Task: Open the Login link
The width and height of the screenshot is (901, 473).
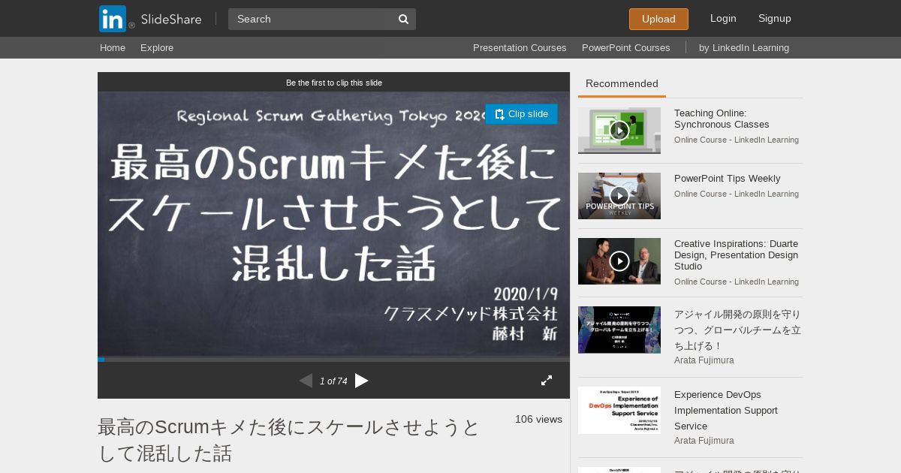Action: pos(723,19)
